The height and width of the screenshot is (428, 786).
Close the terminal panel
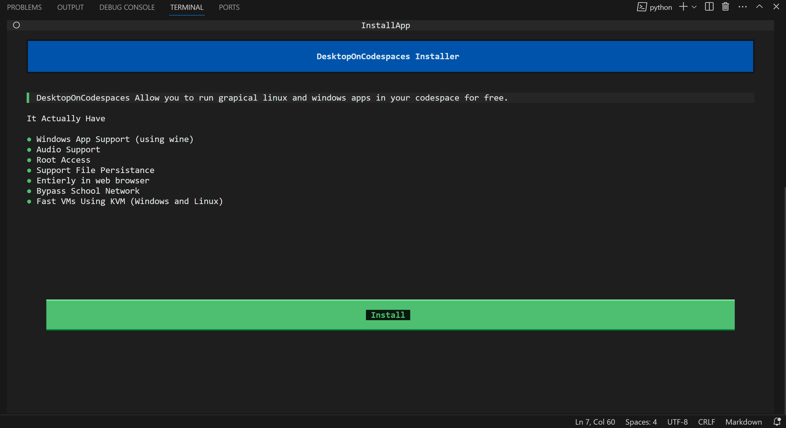point(776,7)
